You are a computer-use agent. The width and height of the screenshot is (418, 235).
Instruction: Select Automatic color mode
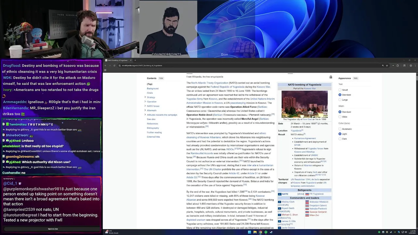coord(340,129)
